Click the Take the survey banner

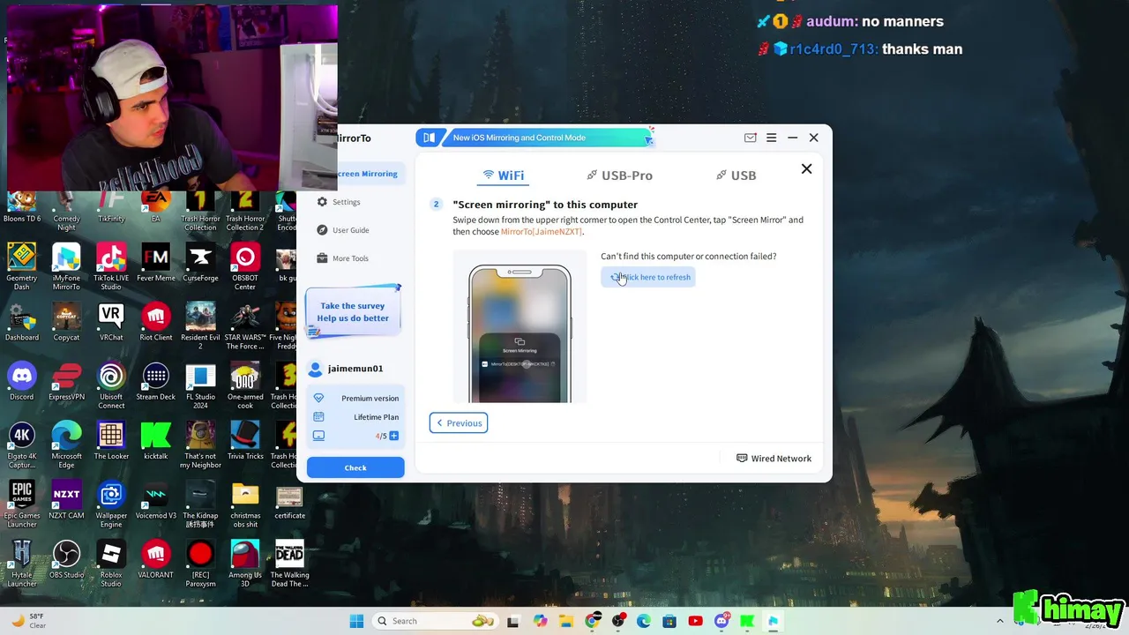(x=353, y=312)
